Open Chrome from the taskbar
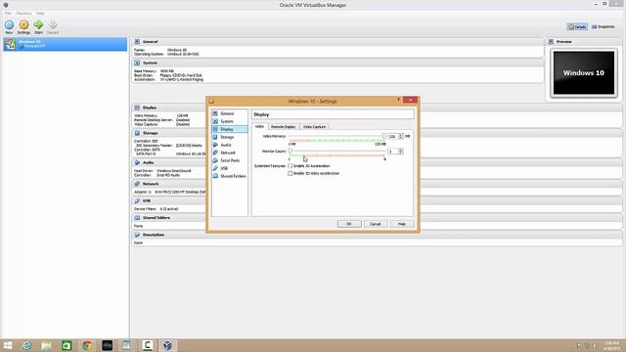The image size is (626, 352). point(87,345)
